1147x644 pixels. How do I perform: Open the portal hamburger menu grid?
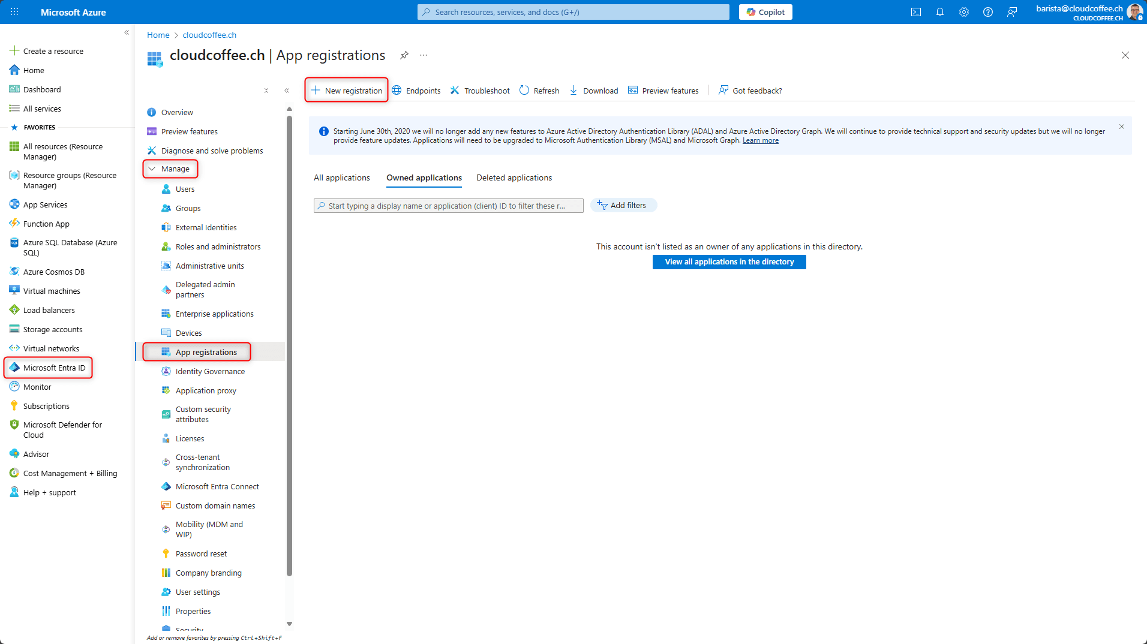click(x=14, y=12)
